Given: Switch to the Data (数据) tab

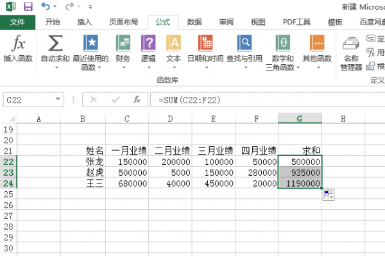Looking at the screenshot, I should (194, 22).
